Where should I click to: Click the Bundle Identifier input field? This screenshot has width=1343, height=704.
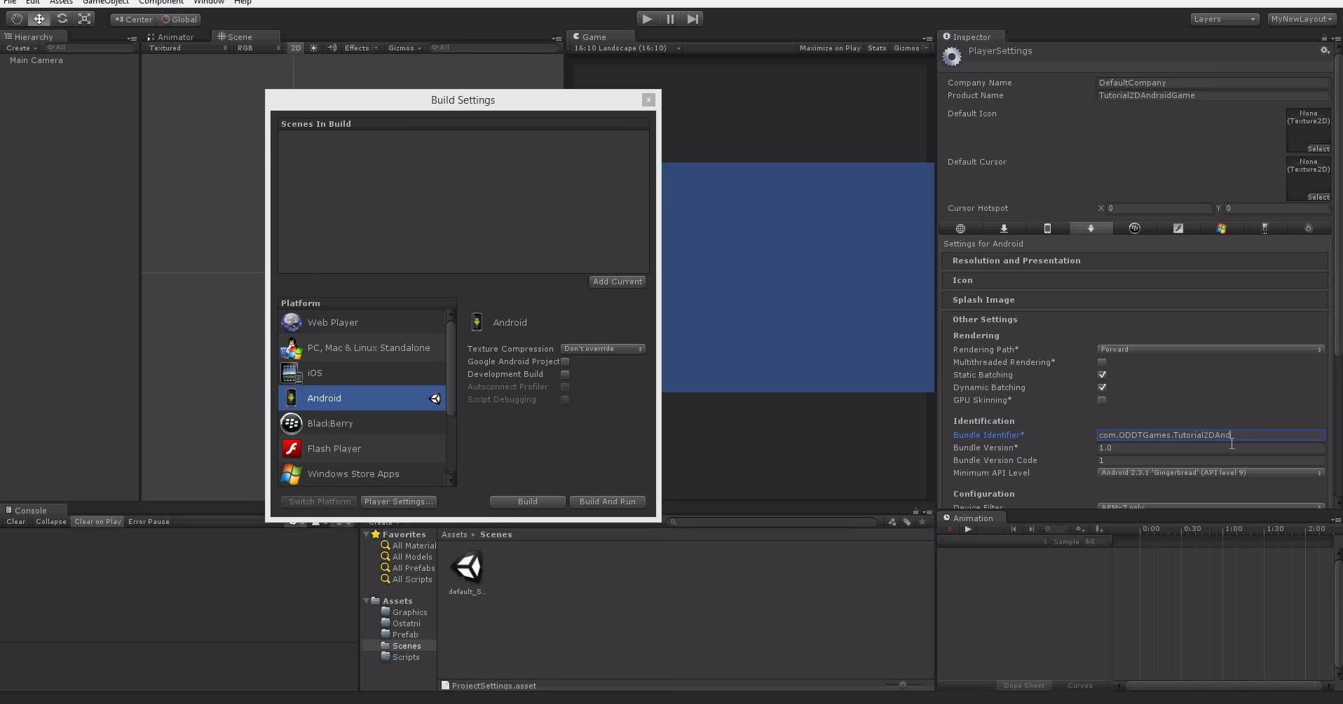click(x=1210, y=435)
